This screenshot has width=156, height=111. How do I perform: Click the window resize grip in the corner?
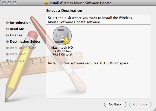(154, 109)
